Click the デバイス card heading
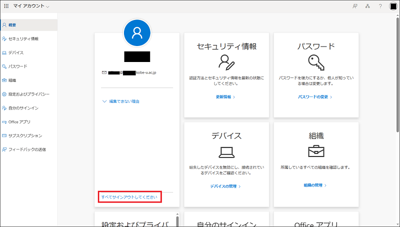Screen dimensions: 400x227 coord(226,135)
